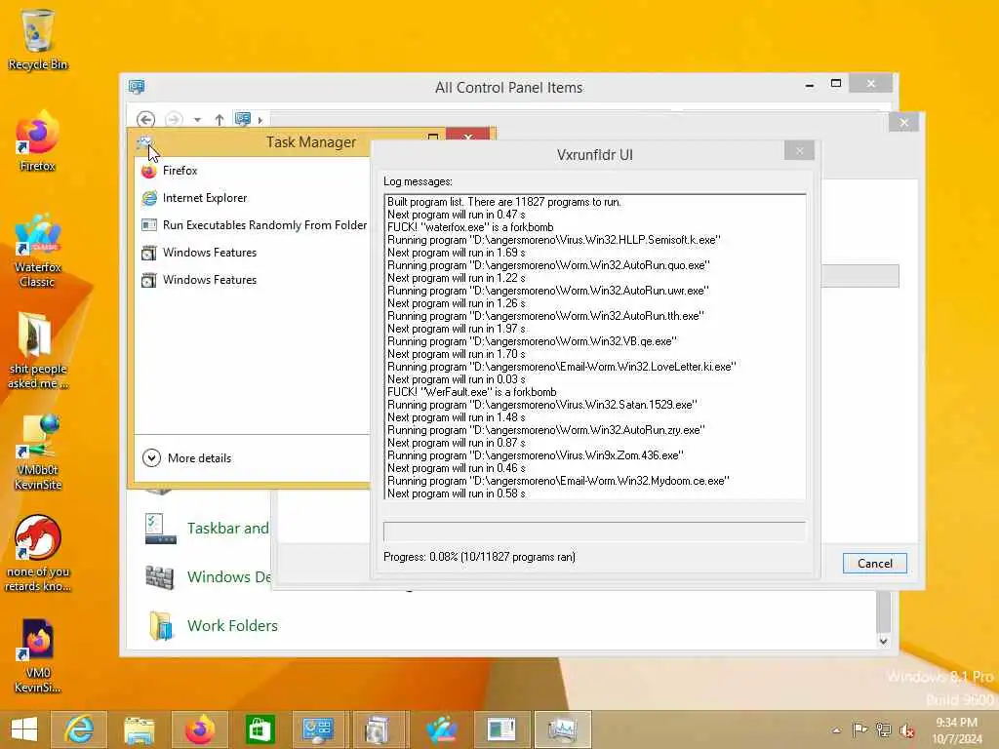
Task: Open the Firefox desktop shortcut
Action: 37,141
